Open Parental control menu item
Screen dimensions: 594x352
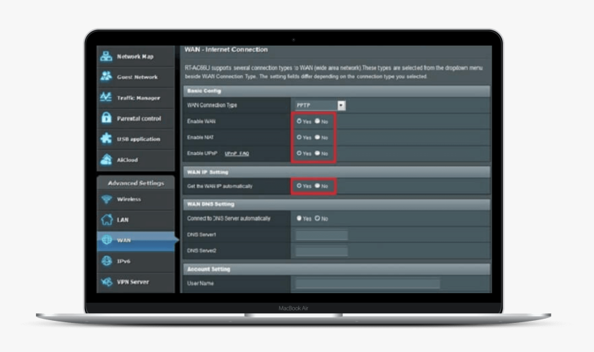point(135,118)
